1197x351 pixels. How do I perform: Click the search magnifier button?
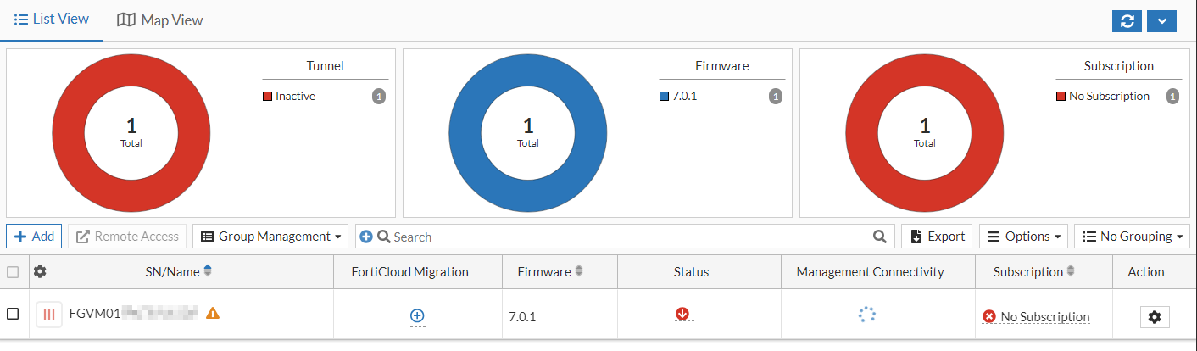pos(880,237)
